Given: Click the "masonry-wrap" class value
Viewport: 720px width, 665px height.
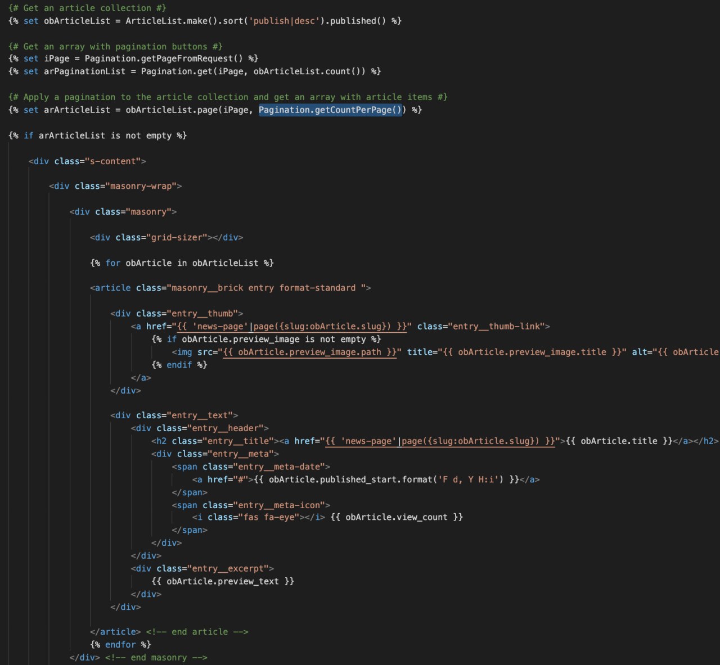Looking at the screenshot, I should pyautogui.click(x=141, y=186).
